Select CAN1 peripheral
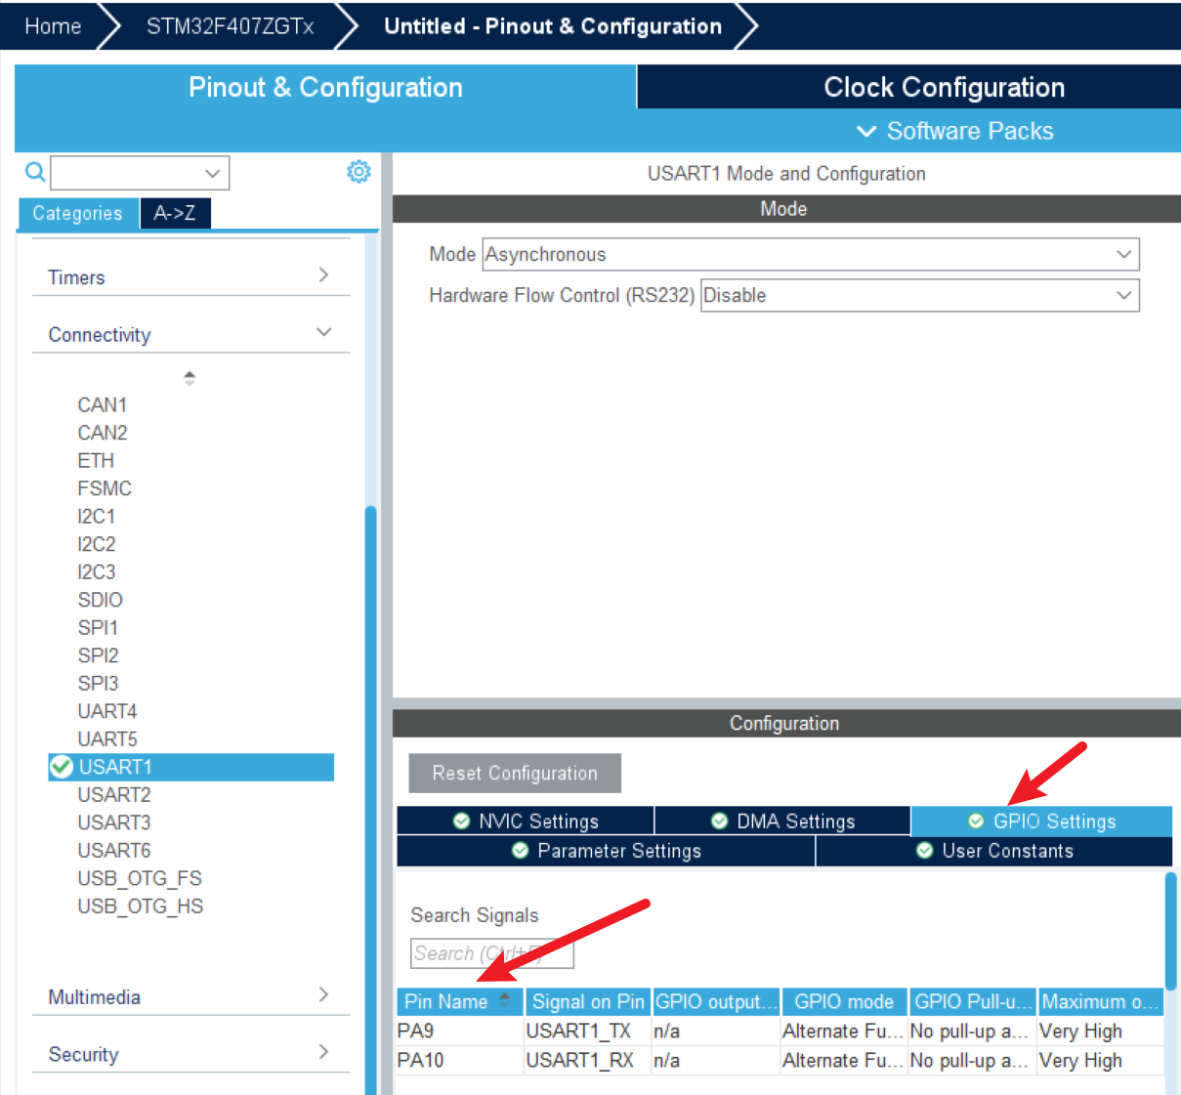 click(x=103, y=404)
